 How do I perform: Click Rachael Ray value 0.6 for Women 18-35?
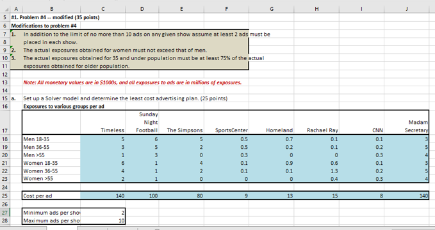point(316,164)
